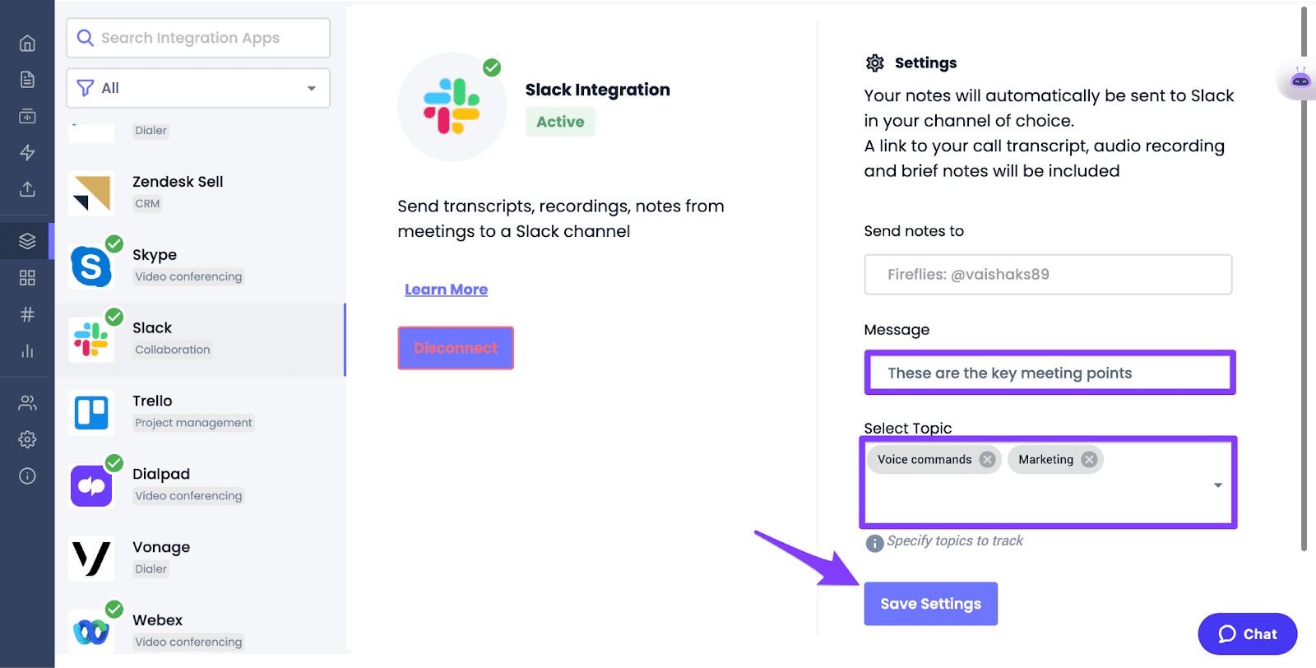Viewport: 1316px width, 668px height.
Task: Remove the Voice commands topic tag
Action: point(986,459)
